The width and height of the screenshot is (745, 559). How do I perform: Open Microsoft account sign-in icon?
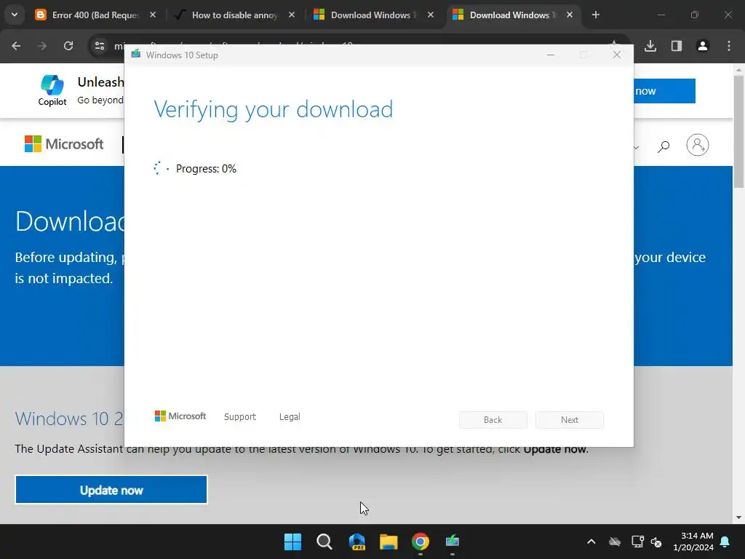tap(698, 145)
